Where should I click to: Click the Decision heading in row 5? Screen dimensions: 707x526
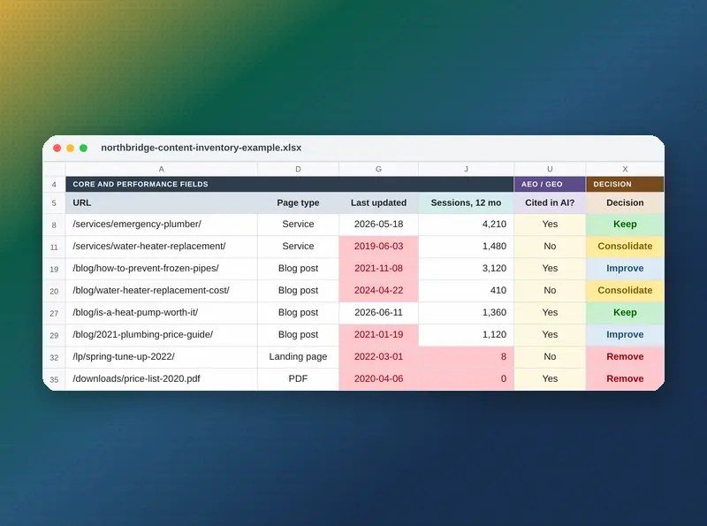[x=625, y=202]
